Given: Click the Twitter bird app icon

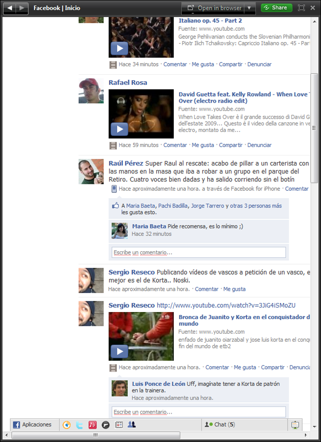Looking at the screenshot, I should (79, 425).
